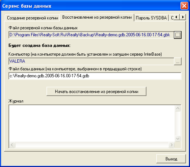Click journal vertical scrollbar down arrow
This screenshot has height=167, width=190.
pyautogui.click(x=178, y=139)
